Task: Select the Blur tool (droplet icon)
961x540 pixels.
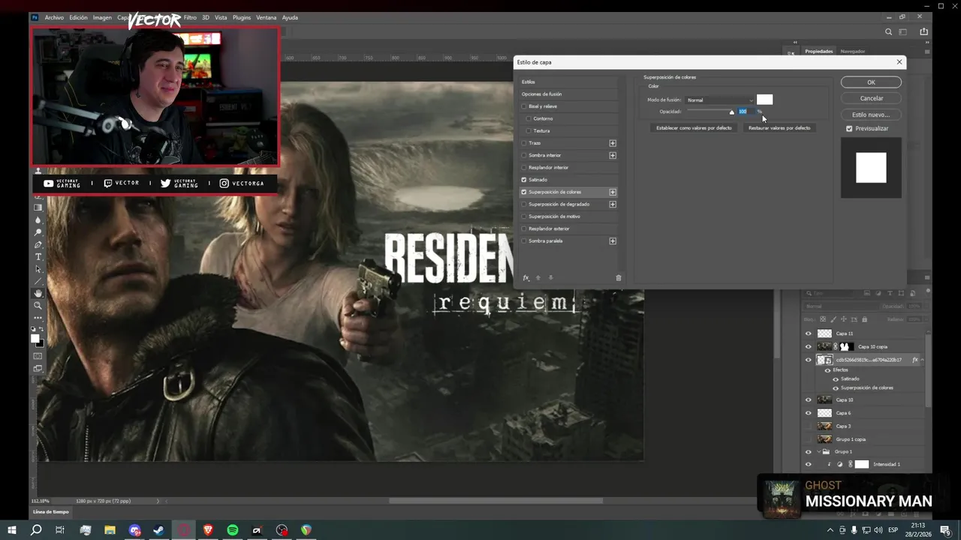Action: (x=38, y=220)
